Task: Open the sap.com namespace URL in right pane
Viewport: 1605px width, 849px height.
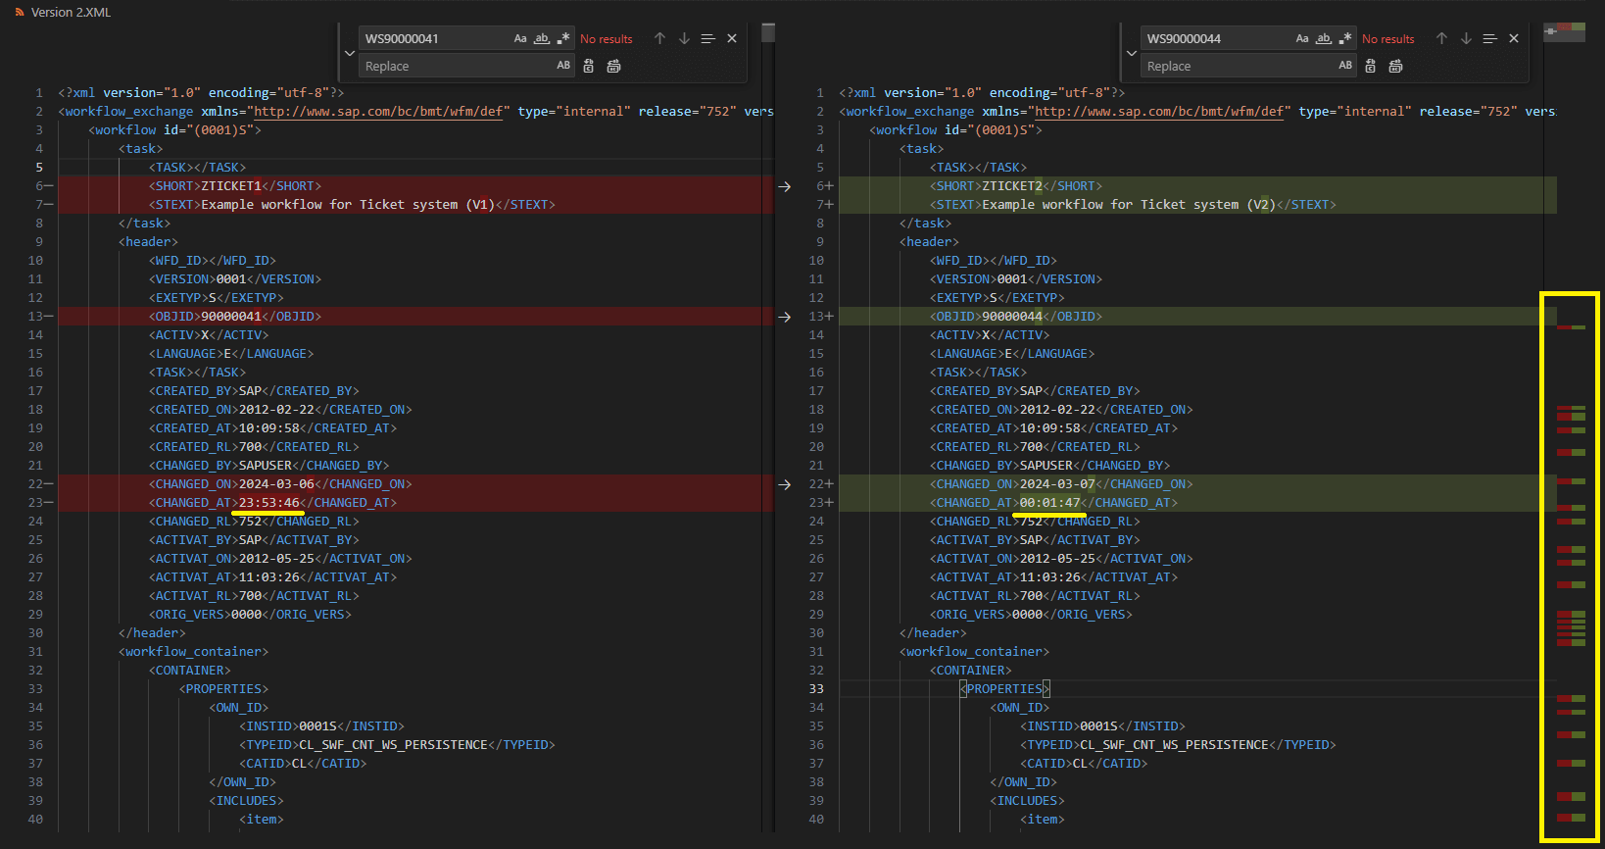Action: tap(1159, 112)
